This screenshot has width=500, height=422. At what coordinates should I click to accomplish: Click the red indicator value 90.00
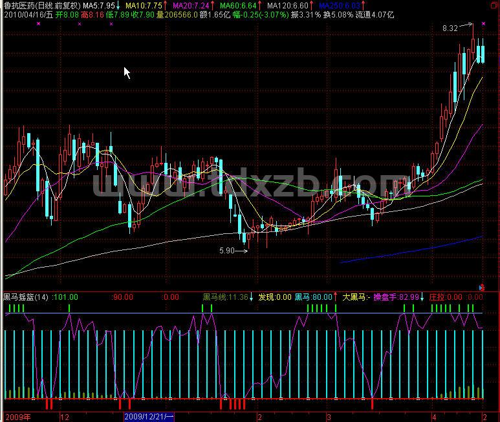point(123,297)
